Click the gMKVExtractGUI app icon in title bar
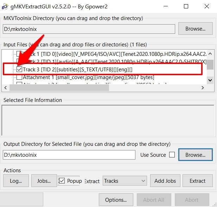The image size is (217, 207). (x=5, y=7)
